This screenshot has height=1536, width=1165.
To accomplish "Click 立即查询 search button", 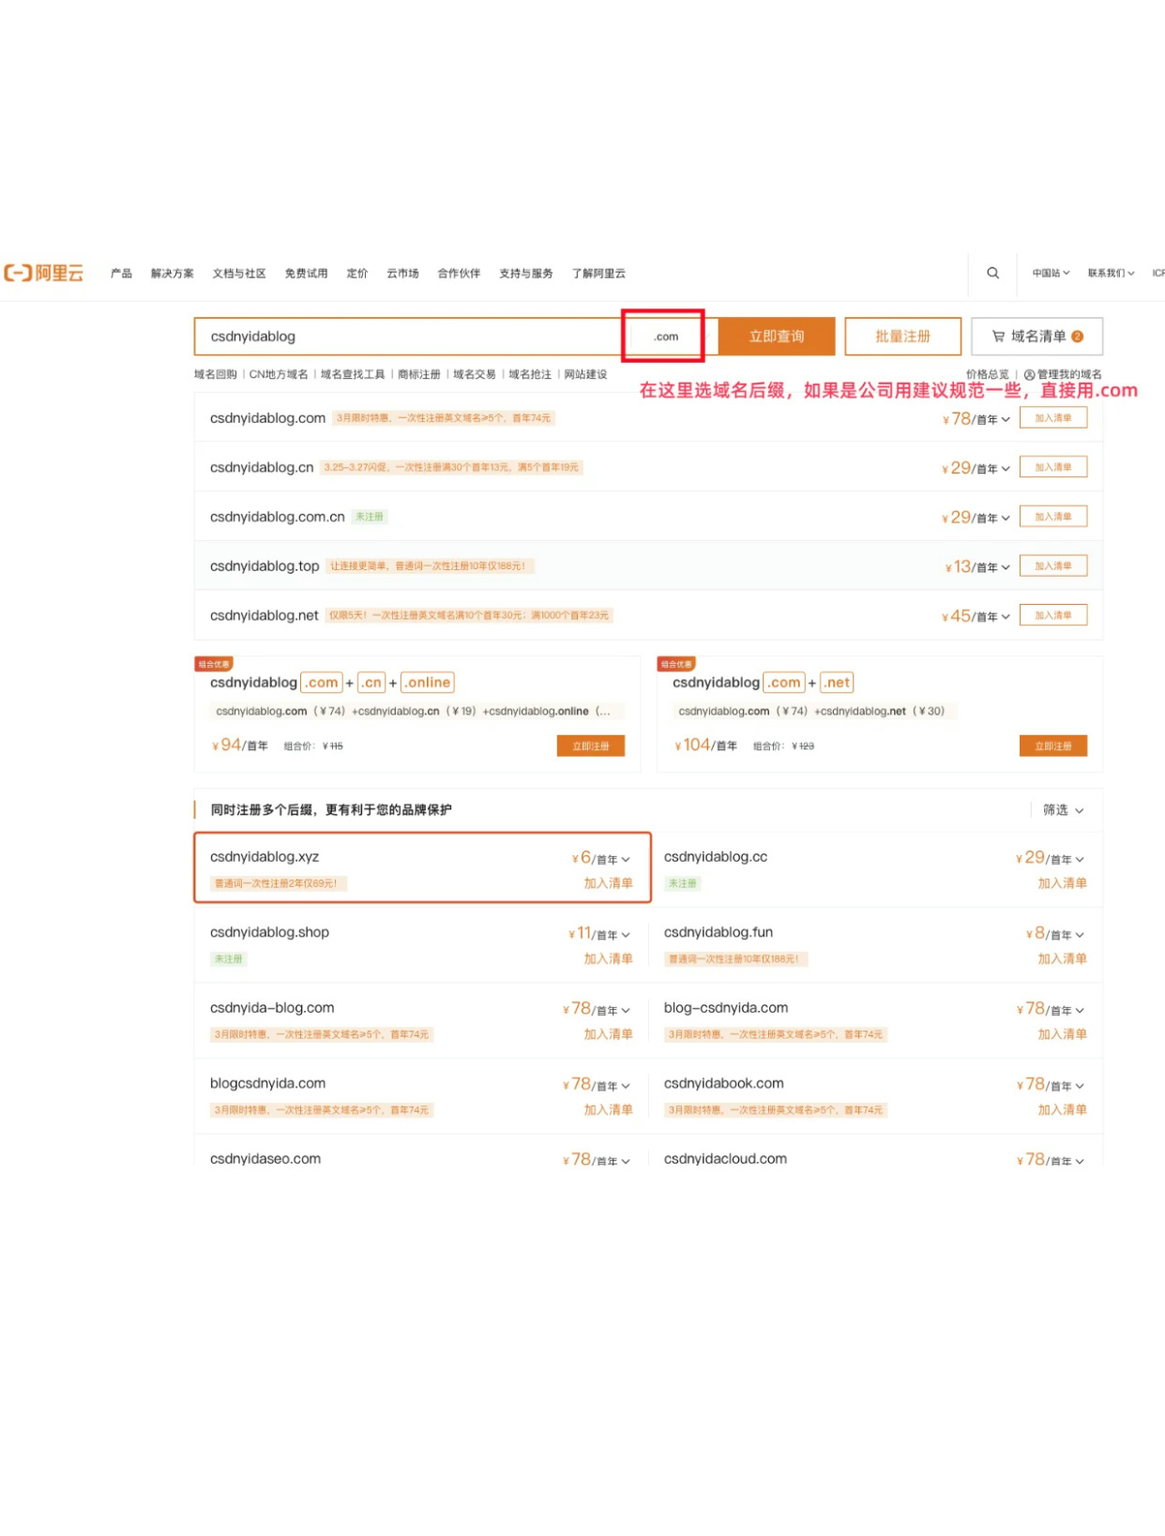I will click(777, 336).
